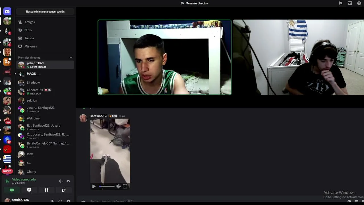Open max direct message

click(x=45, y=154)
